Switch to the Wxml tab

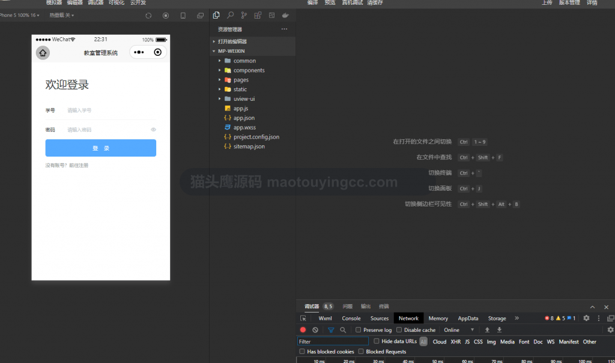point(325,319)
